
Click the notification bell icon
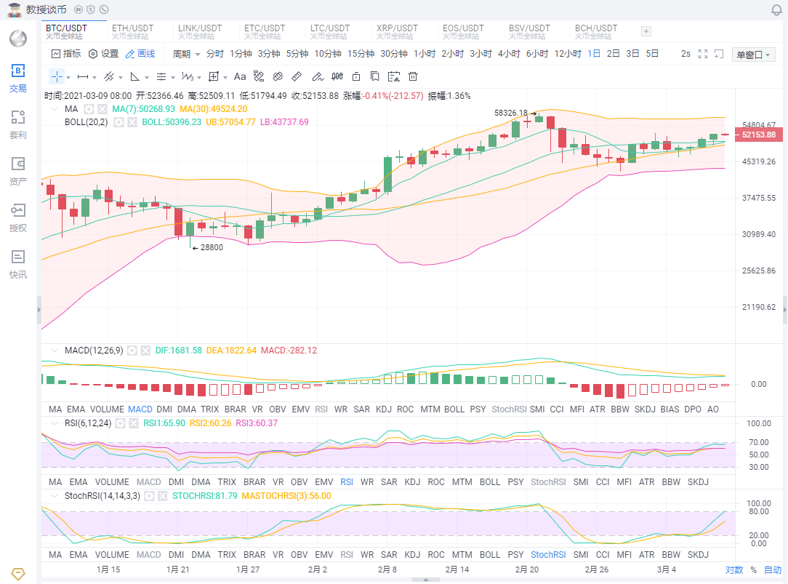pos(776,10)
